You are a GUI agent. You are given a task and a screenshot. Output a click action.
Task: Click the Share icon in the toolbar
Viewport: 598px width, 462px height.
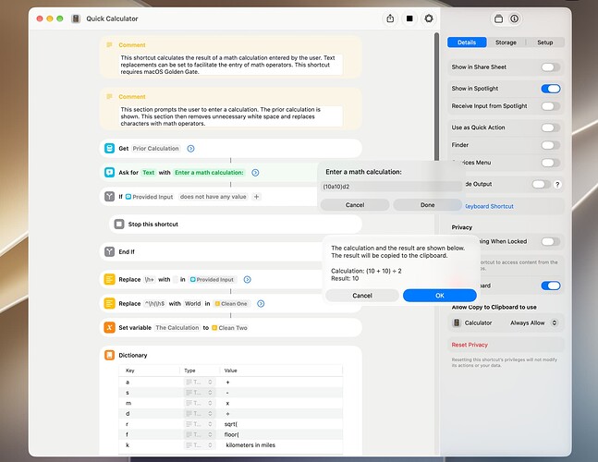[x=390, y=18]
